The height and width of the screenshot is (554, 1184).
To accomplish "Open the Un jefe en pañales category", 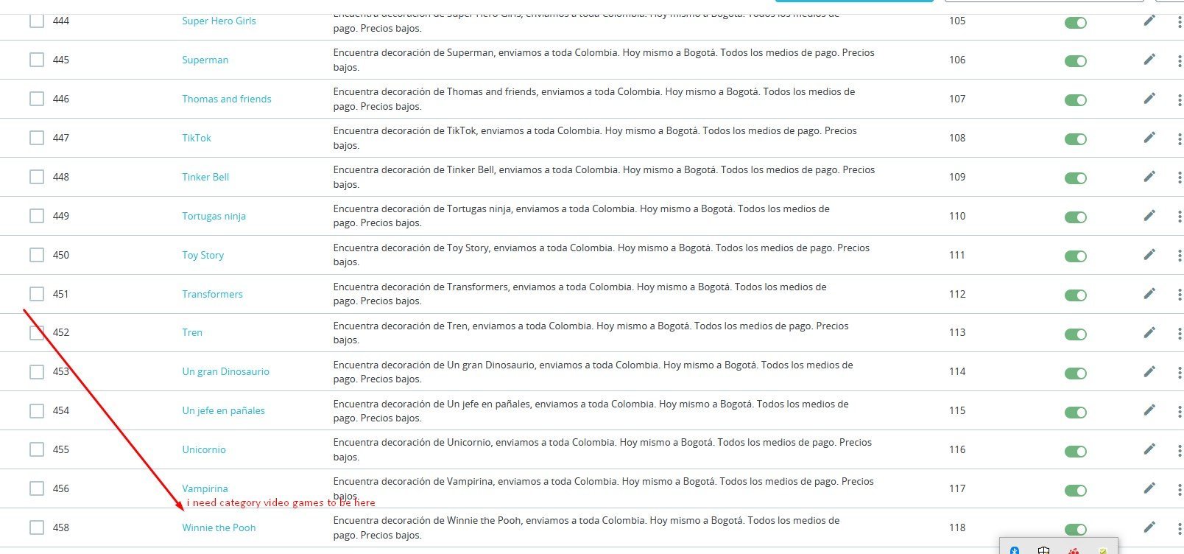I will (x=223, y=411).
